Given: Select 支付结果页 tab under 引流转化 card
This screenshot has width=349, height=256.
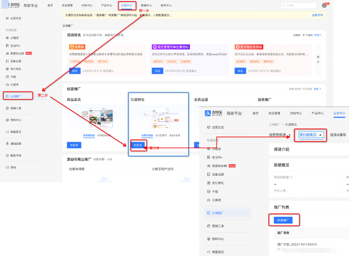Looking at the screenshot, I should 161,135.
